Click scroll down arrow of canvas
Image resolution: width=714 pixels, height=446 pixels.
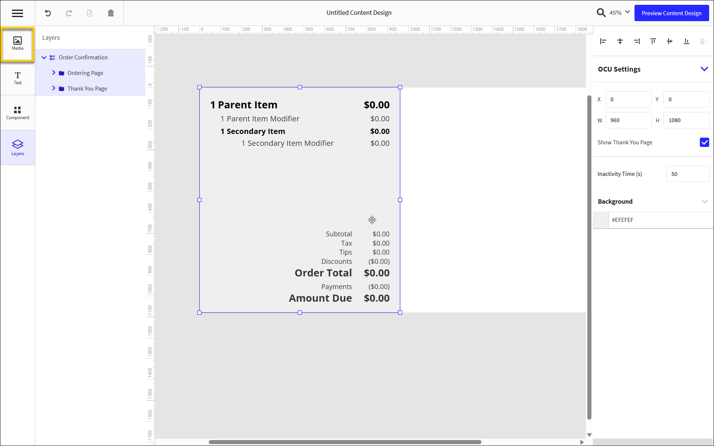coord(589,435)
